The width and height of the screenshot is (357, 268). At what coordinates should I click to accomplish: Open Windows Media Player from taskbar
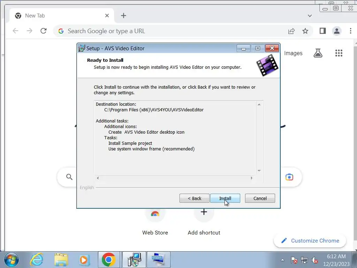(x=84, y=260)
